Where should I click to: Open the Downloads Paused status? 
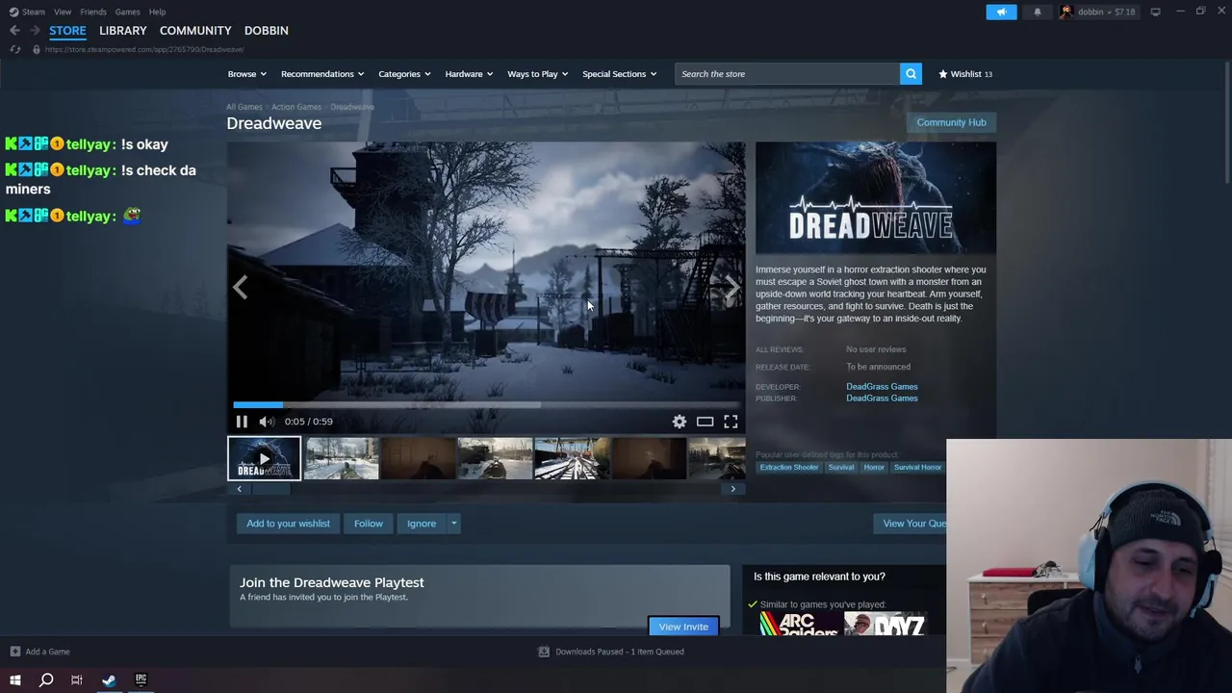(611, 652)
